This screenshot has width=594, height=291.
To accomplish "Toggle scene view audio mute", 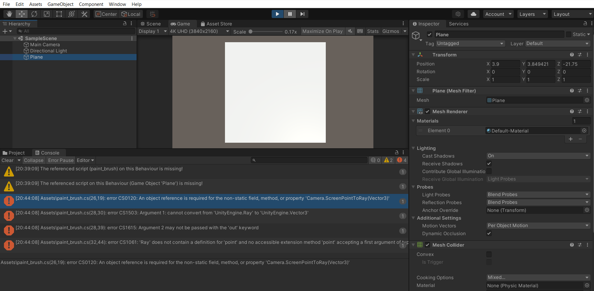I will (350, 31).
